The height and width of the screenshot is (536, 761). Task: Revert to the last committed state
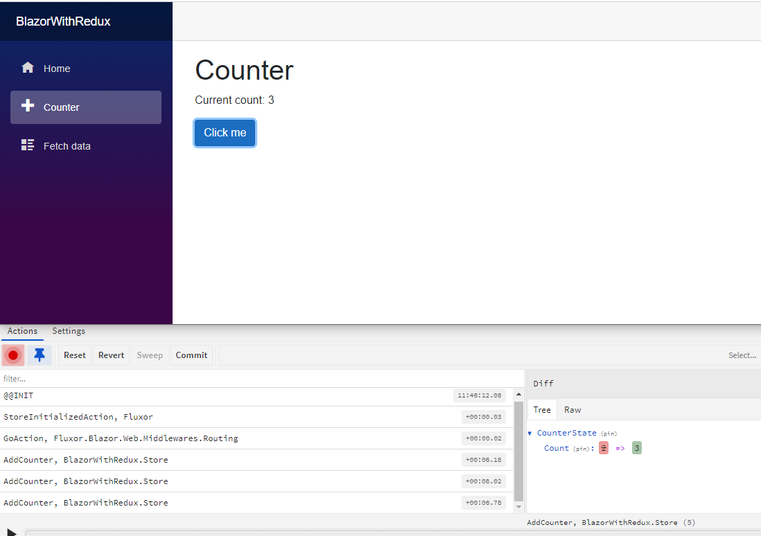(111, 355)
